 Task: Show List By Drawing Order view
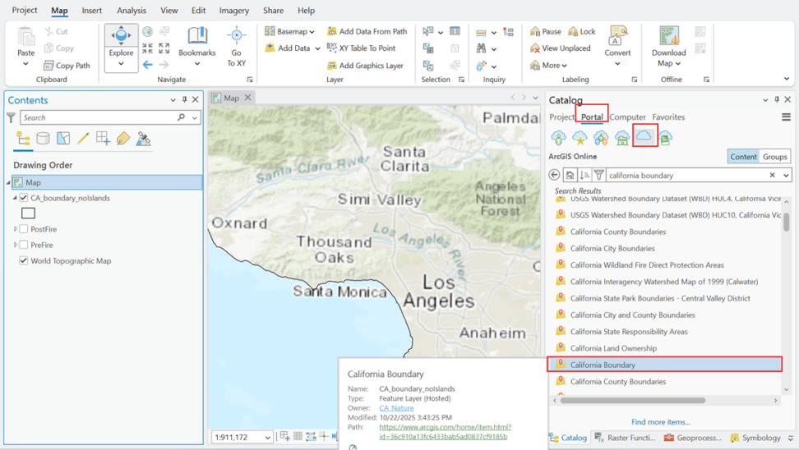(24, 139)
